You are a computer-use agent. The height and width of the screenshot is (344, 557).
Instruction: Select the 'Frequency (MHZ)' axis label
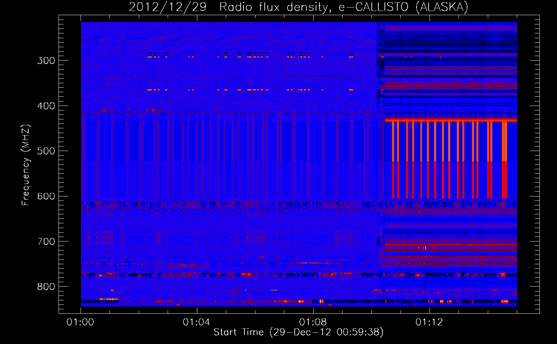(x=26, y=165)
